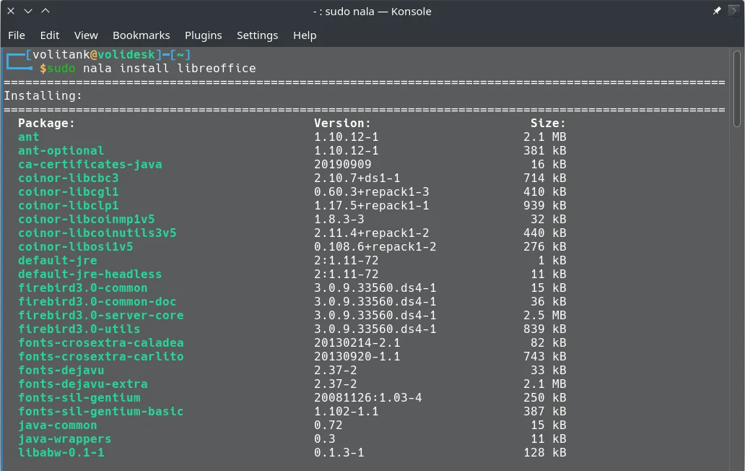Viewport: 745px width, 471px height.
Task: Click version '20081126:1.03-4'
Action: 367,398
